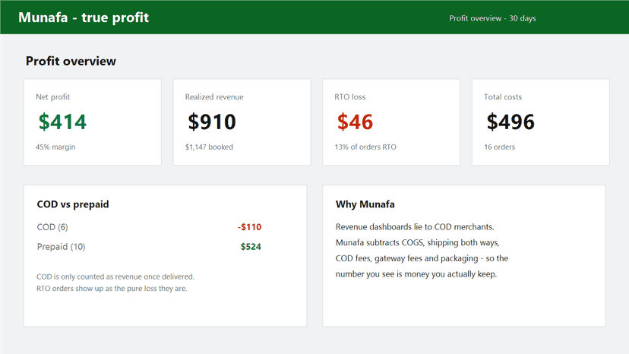Click the $910 revenue value
The image size is (629, 354).
[212, 122]
